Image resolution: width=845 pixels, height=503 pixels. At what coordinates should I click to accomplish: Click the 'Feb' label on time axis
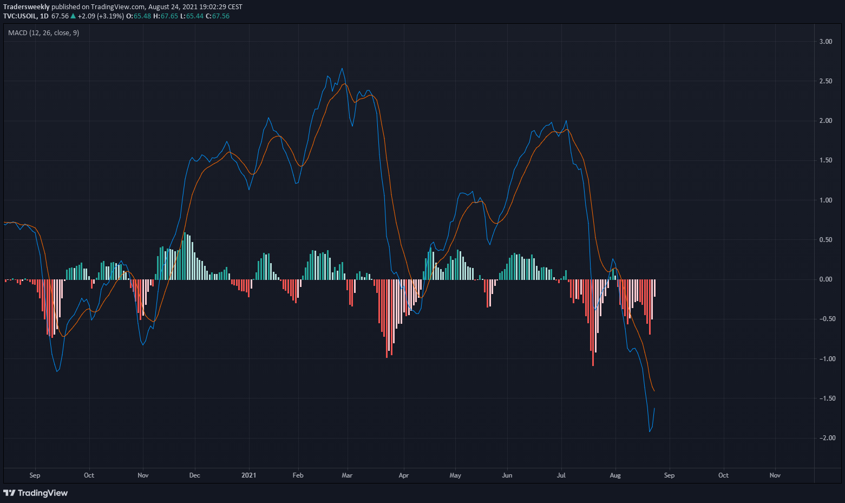point(298,475)
